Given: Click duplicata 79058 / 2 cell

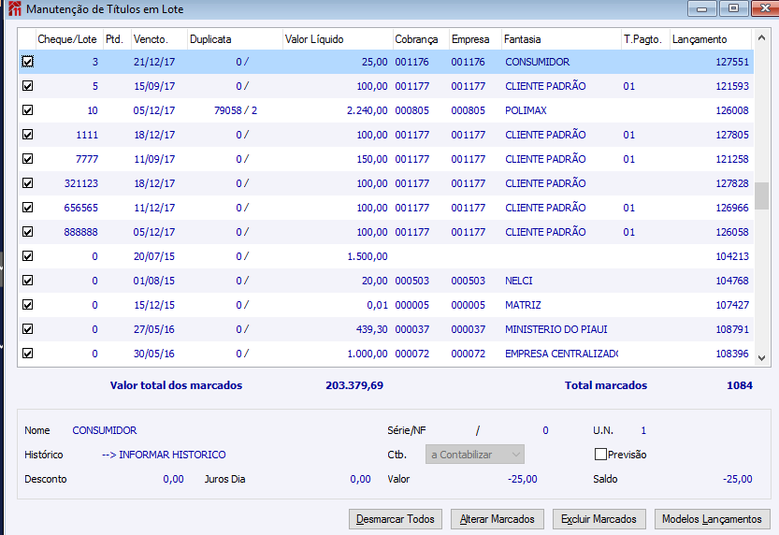Looking at the screenshot, I should pos(236,110).
